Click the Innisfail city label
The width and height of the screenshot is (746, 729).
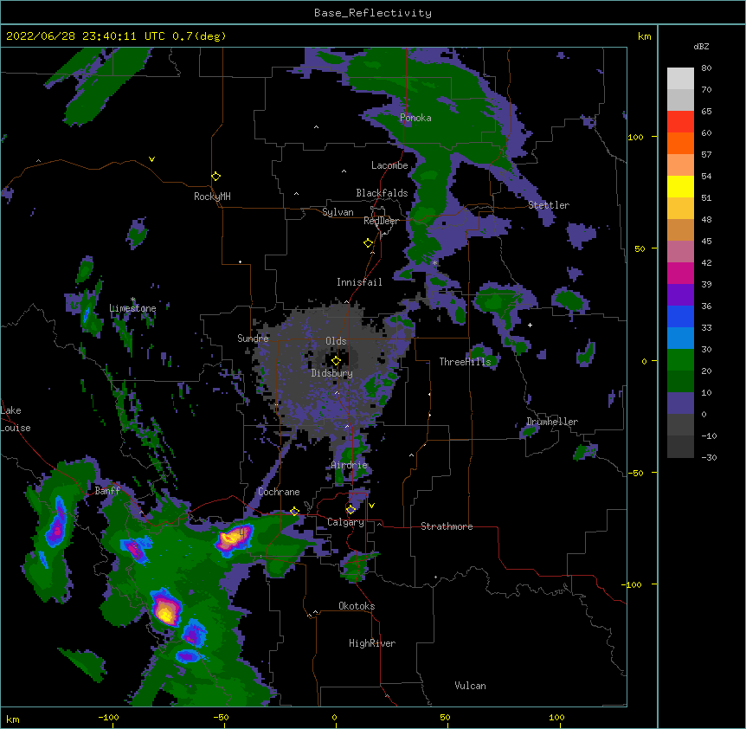[x=359, y=282]
